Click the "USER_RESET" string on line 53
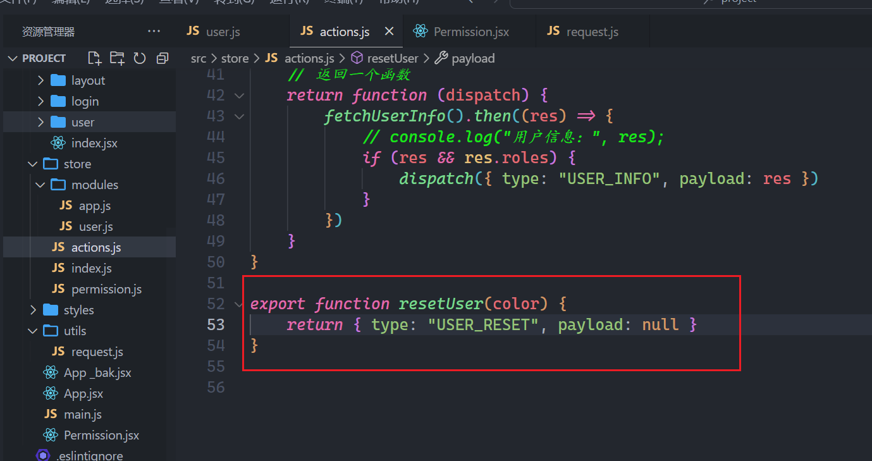Image resolution: width=872 pixels, height=461 pixels. tap(484, 324)
